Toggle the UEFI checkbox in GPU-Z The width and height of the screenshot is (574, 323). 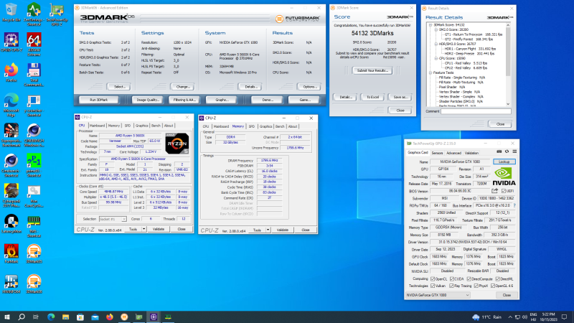(504, 191)
